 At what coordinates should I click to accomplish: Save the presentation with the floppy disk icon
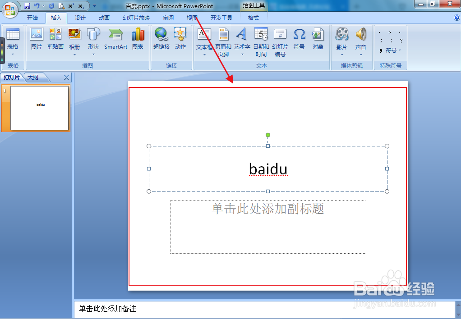point(27,6)
